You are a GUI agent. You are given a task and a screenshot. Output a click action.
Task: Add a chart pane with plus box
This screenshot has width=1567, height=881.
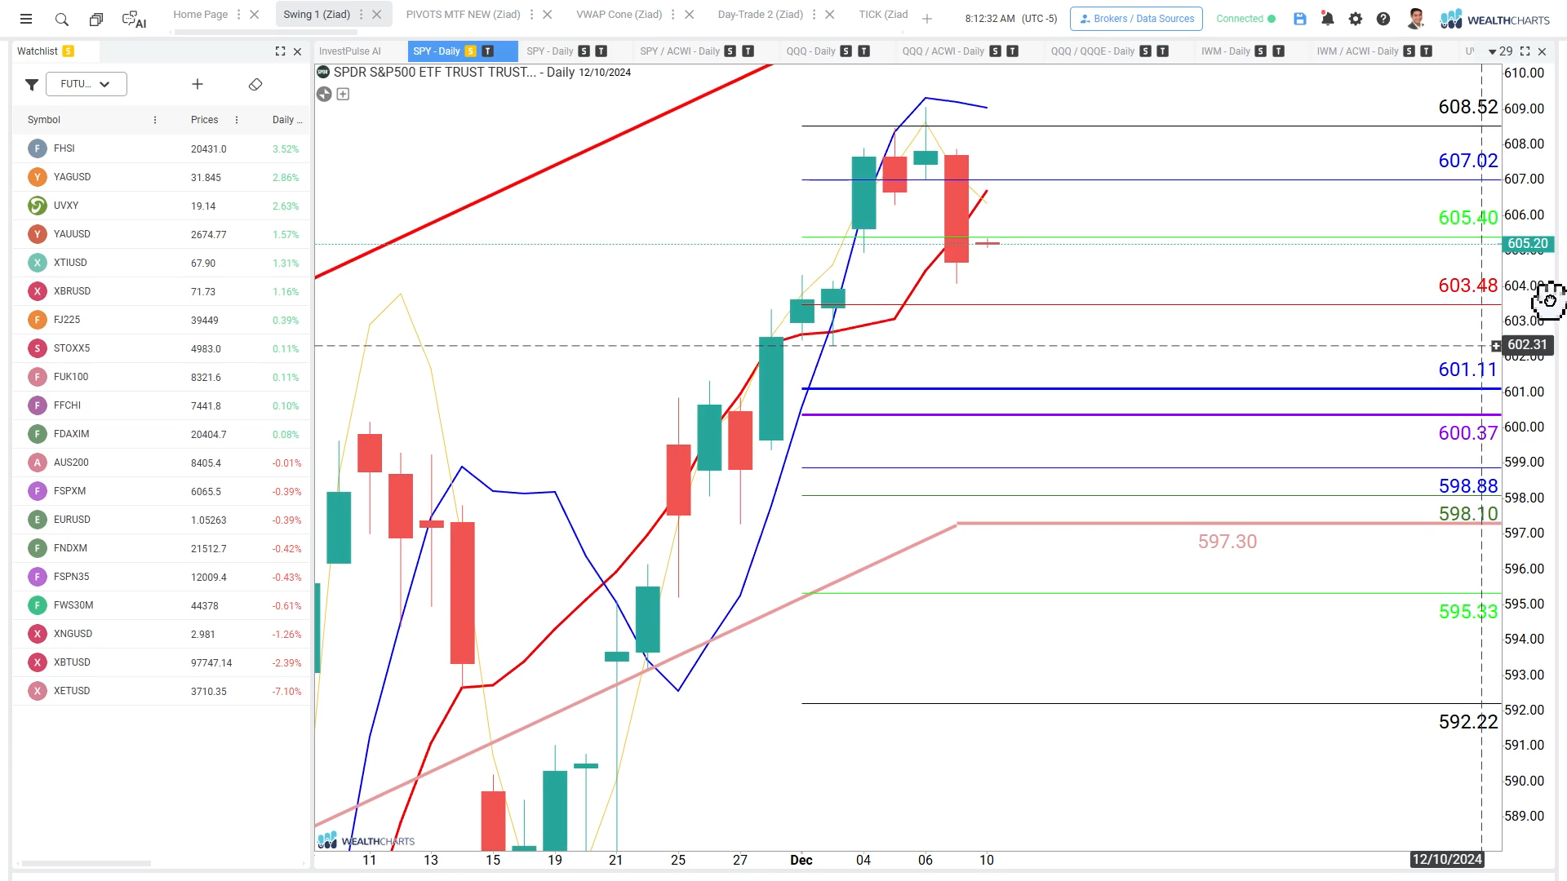pyautogui.click(x=344, y=94)
